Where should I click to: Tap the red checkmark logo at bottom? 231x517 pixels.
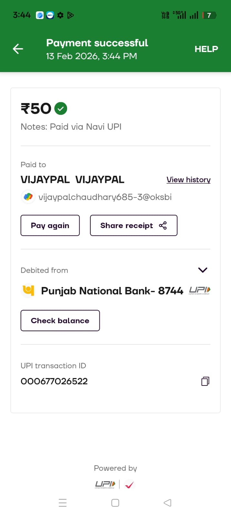[129, 484]
